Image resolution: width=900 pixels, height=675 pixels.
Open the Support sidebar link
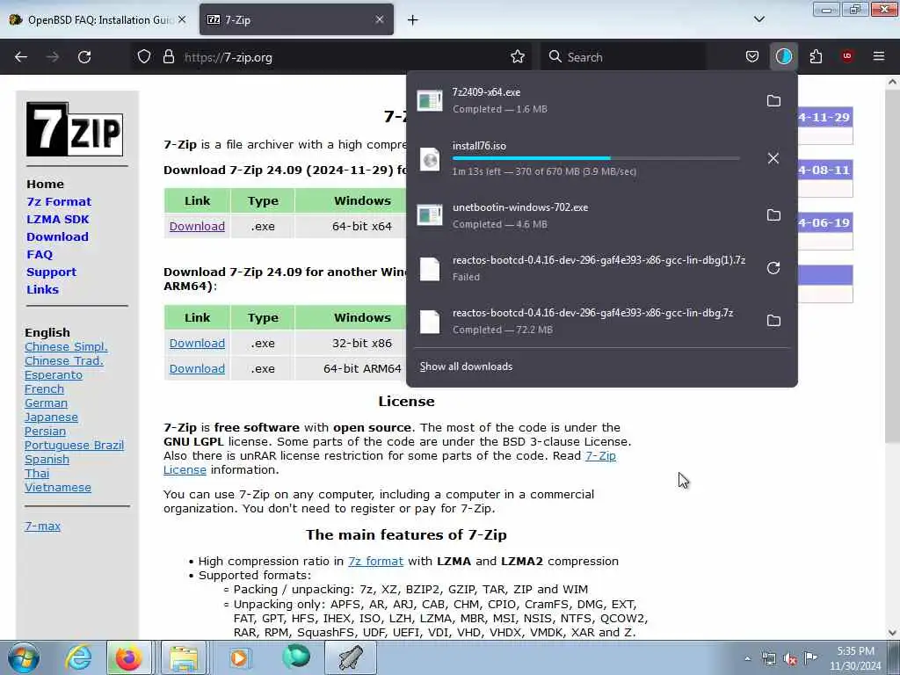pyautogui.click(x=51, y=272)
